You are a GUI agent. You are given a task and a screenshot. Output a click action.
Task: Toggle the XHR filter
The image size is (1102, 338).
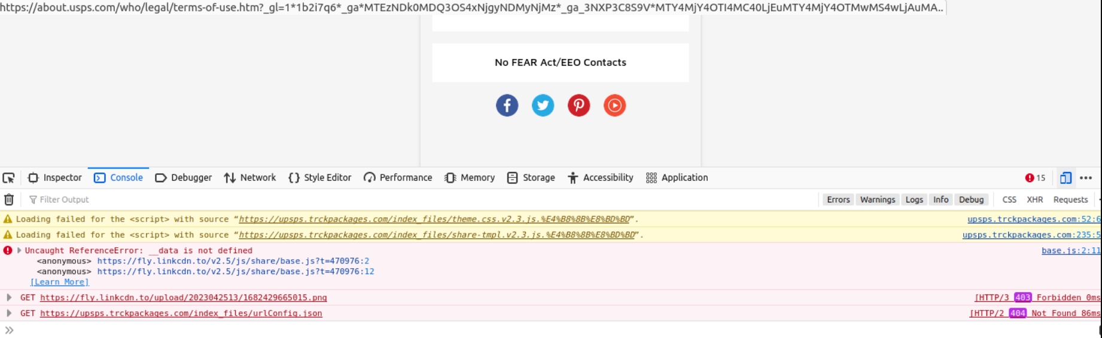coord(1034,199)
